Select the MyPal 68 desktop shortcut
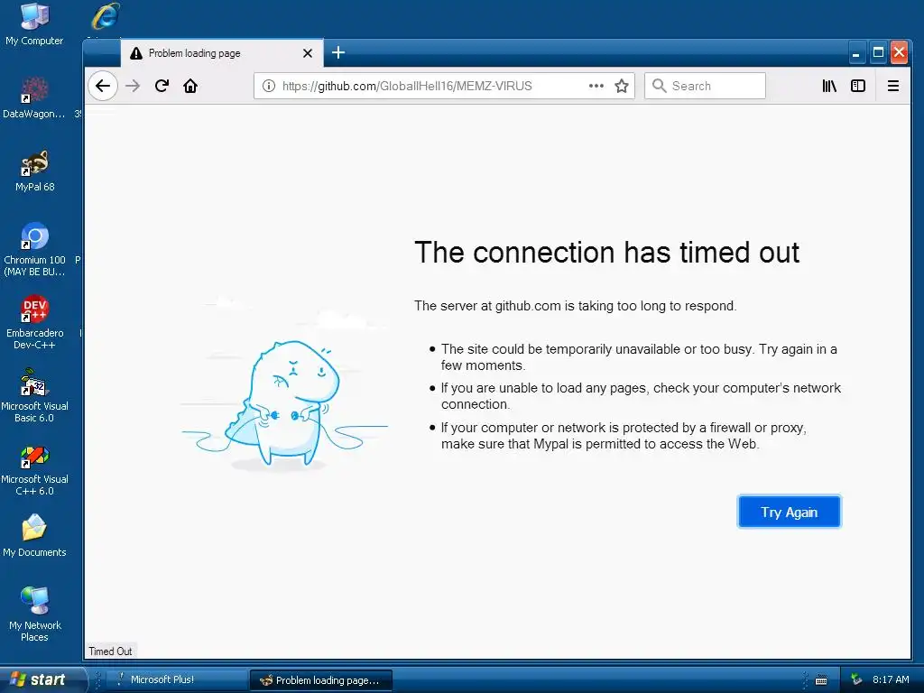The height and width of the screenshot is (693, 924). pyautogui.click(x=34, y=171)
